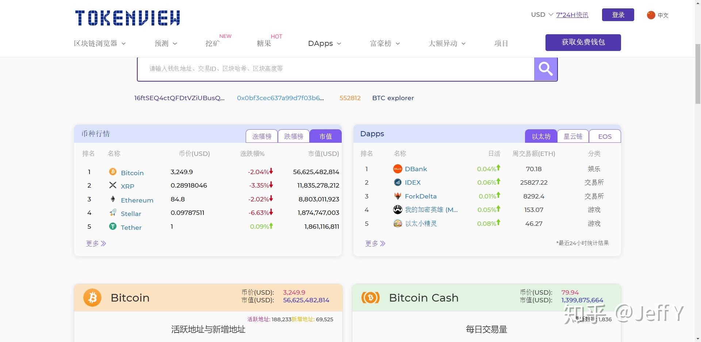Click the Bitcoin Cash card title
This screenshot has width=701, height=342.
pyautogui.click(x=424, y=298)
